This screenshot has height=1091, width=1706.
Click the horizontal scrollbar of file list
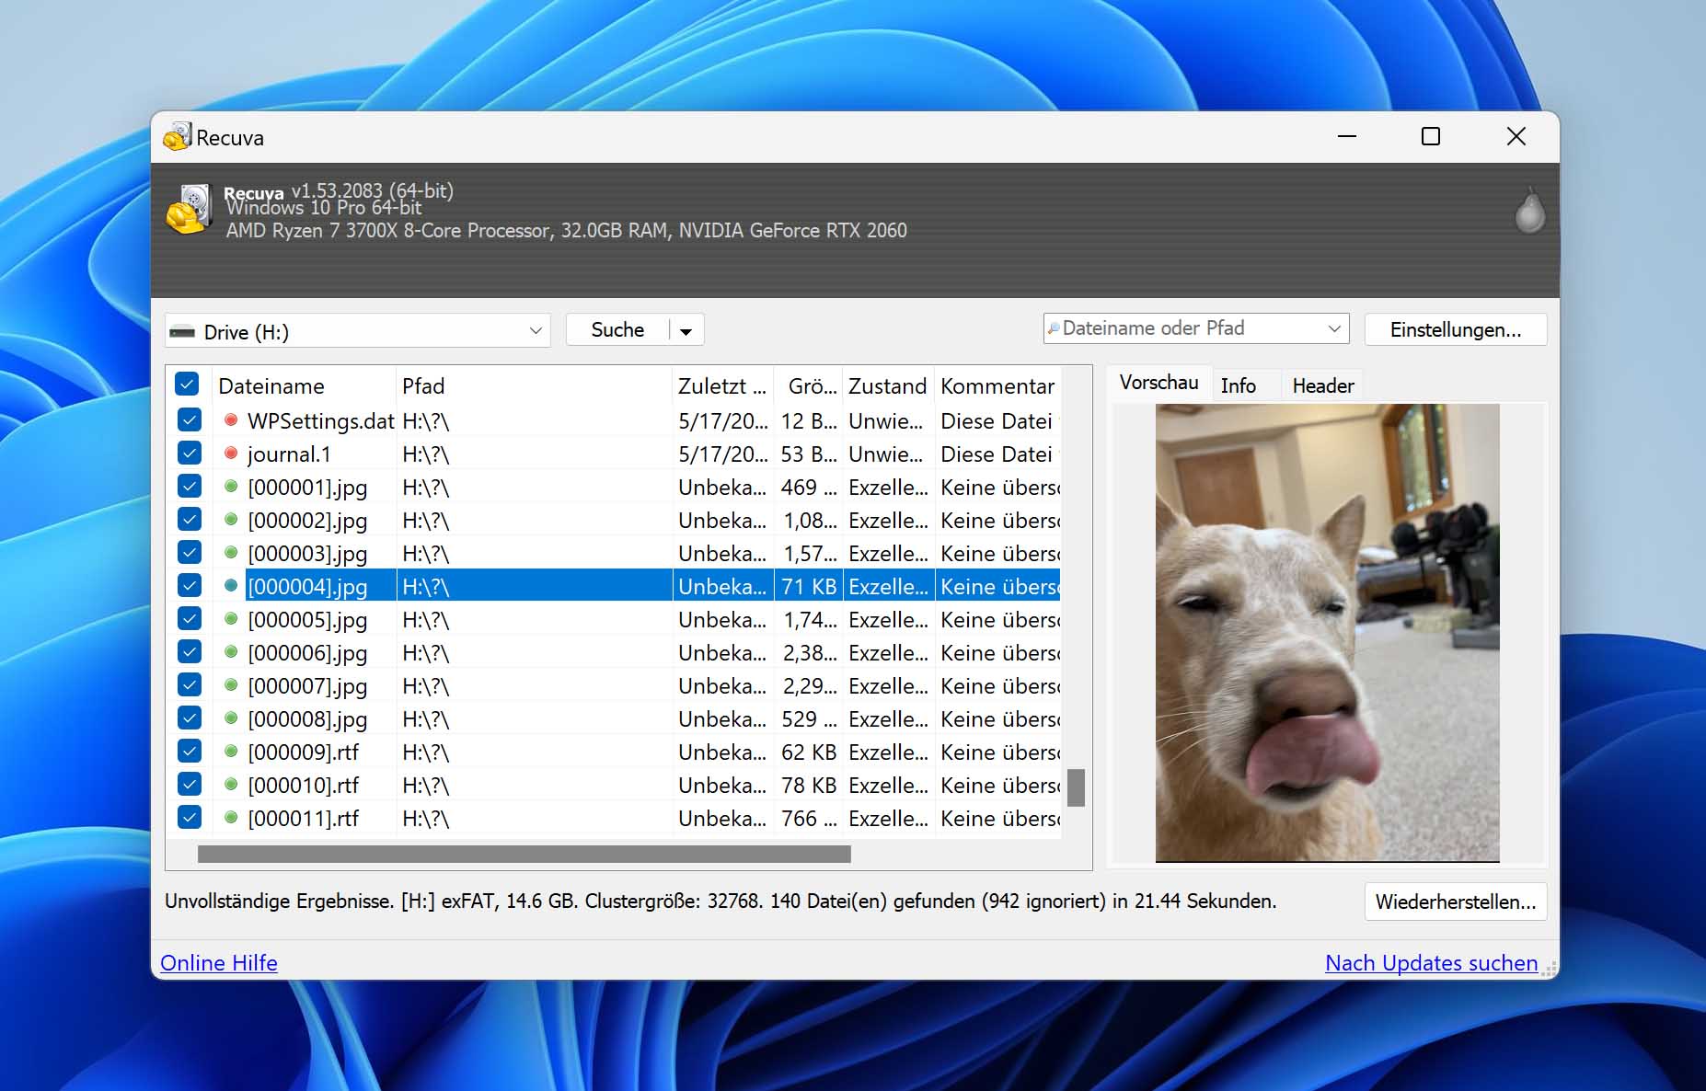coord(524,855)
